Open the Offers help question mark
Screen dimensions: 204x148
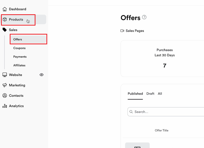pyautogui.click(x=144, y=17)
